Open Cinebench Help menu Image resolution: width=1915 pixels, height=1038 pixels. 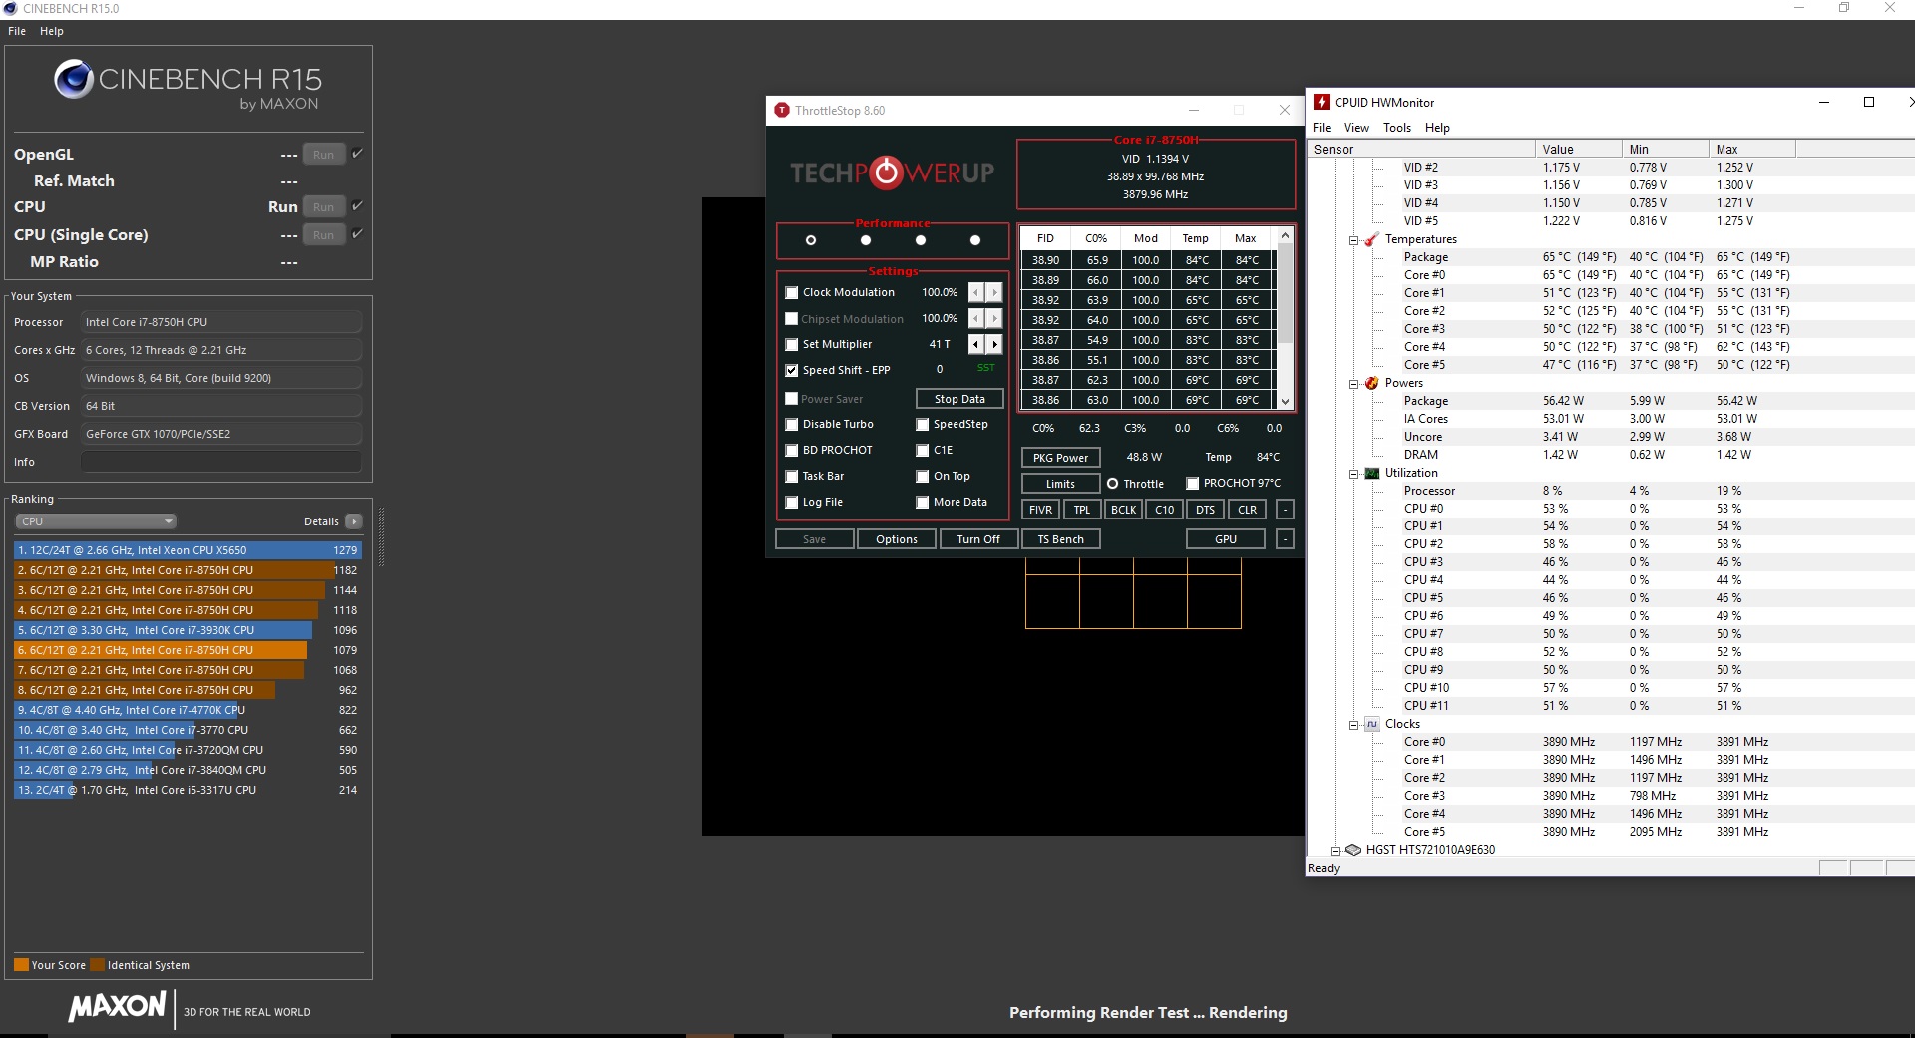[52, 31]
